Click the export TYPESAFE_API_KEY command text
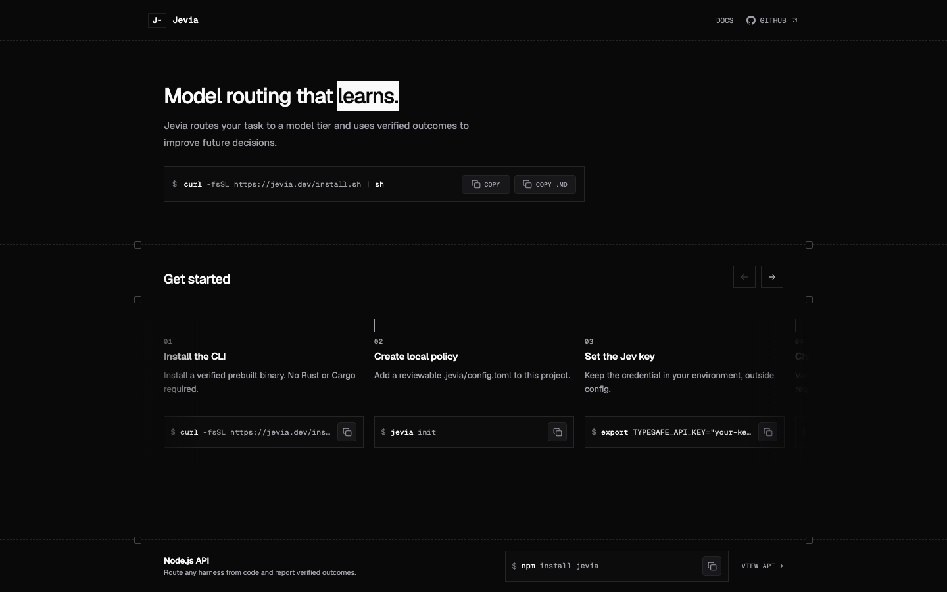947x592 pixels. tap(676, 432)
